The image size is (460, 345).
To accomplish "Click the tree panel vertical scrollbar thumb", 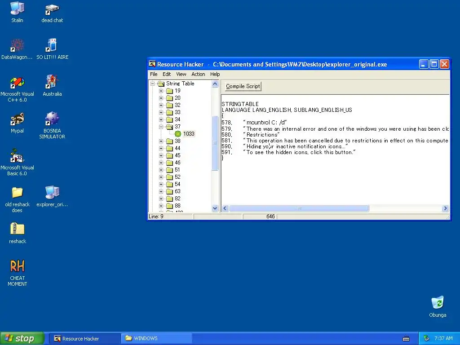I will 215,143.
